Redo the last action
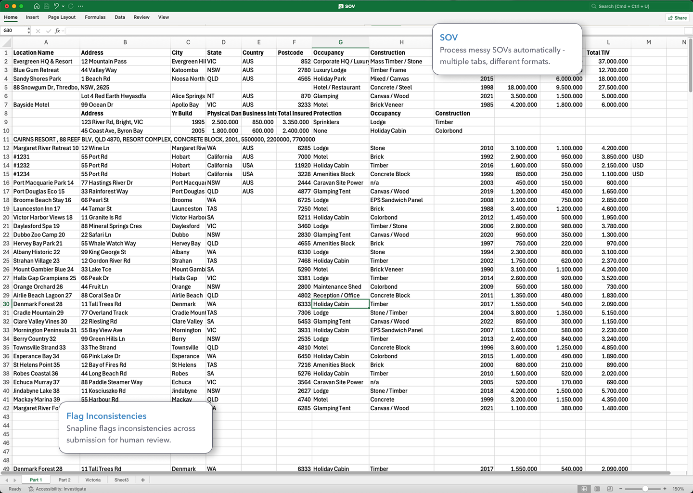This screenshot has width=693, height=493. coord(71,6)
